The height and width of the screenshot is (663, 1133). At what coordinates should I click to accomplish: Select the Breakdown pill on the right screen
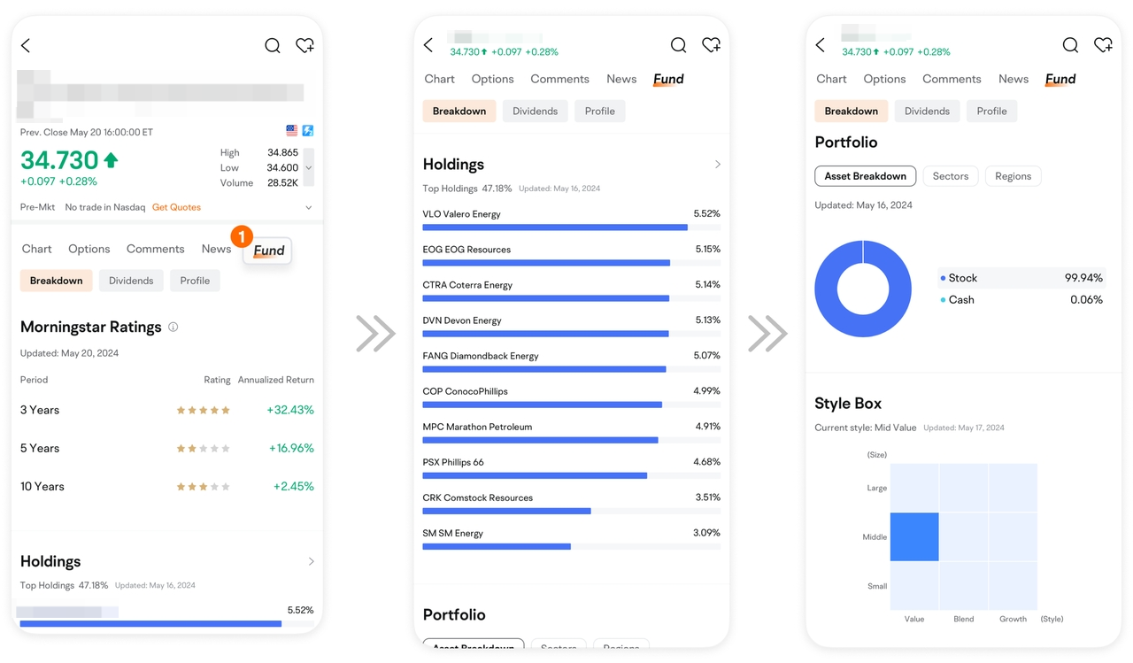click(852, 111)
